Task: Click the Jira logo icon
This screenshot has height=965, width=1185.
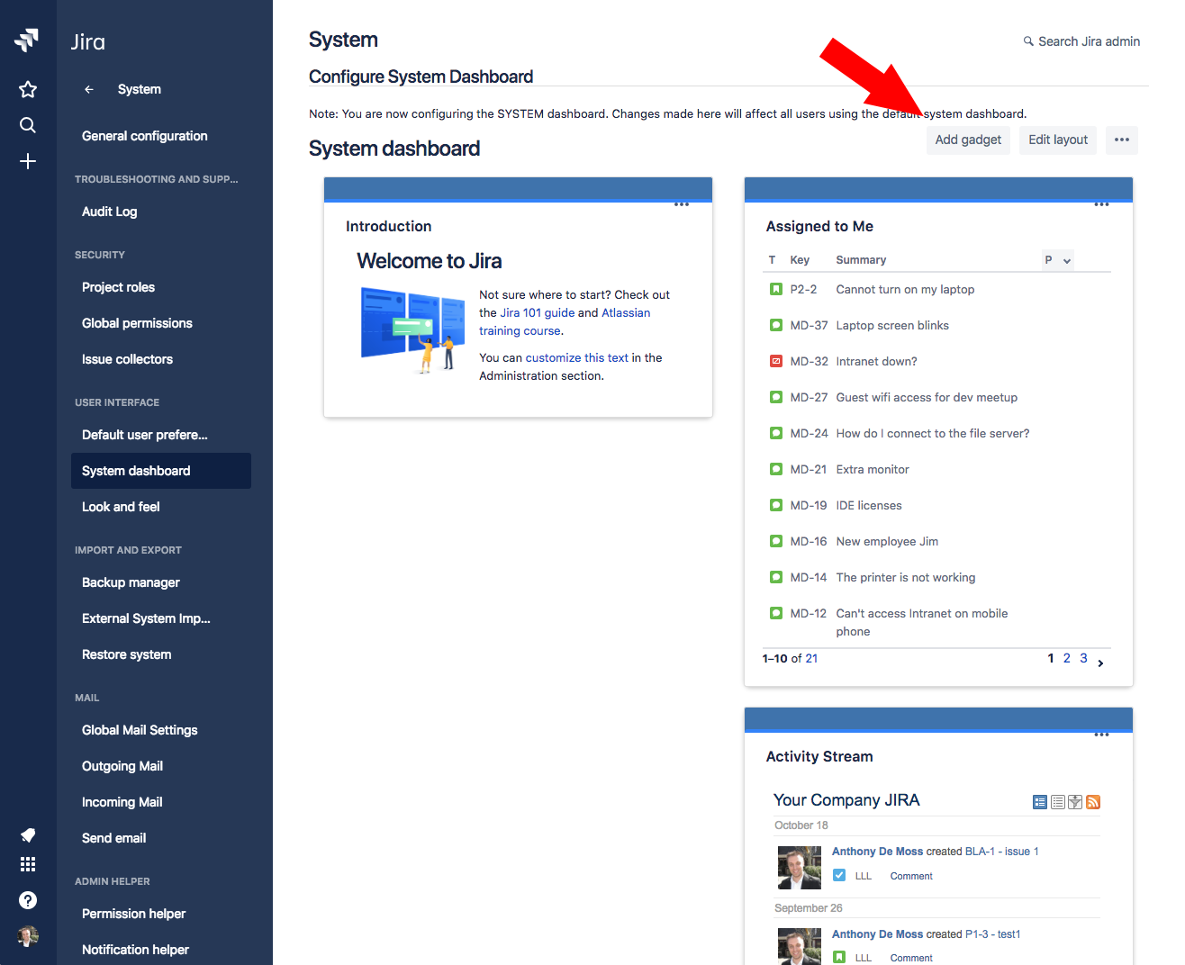Action: pyautogui.click(x=27, y=41)
